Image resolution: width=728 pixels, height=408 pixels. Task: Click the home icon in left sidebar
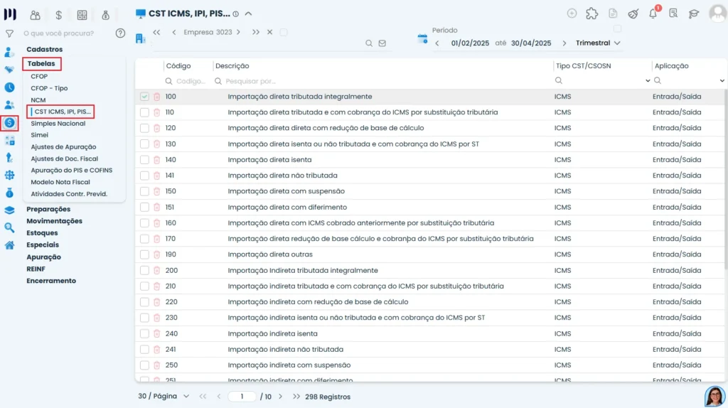click(x=9, y=245)
